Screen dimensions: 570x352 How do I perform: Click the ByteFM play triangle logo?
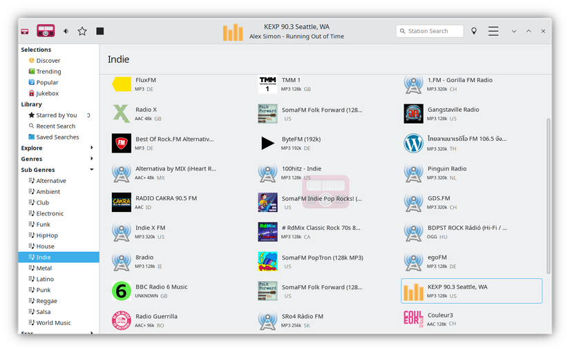coord(267,143)
